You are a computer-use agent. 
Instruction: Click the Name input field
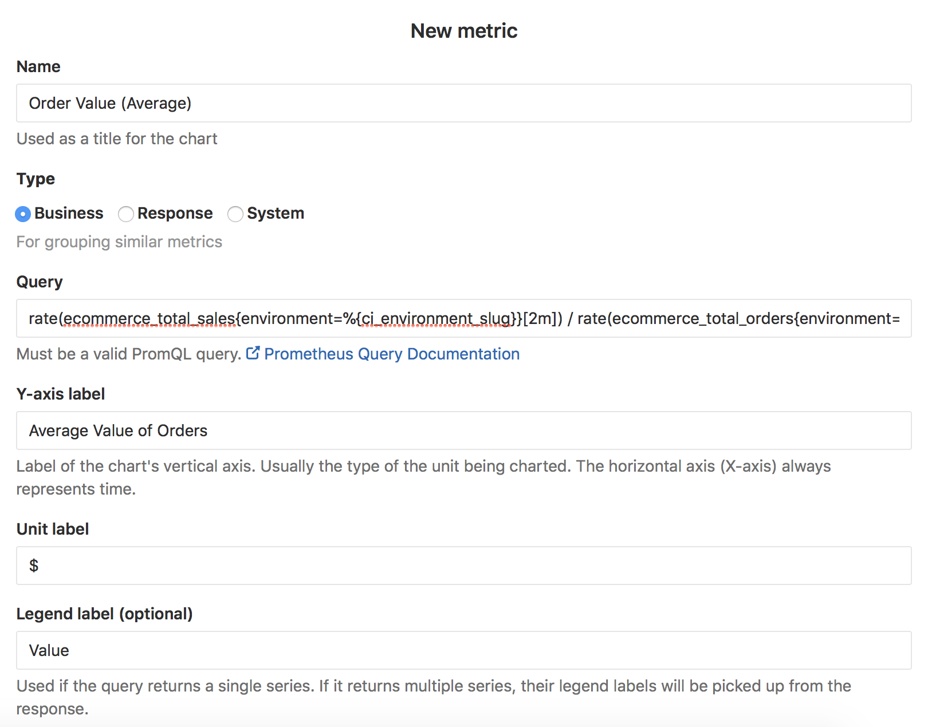click(x=463, y=103)
